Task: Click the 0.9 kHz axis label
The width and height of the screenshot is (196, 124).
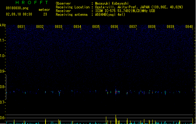Action: coord(2,71)
